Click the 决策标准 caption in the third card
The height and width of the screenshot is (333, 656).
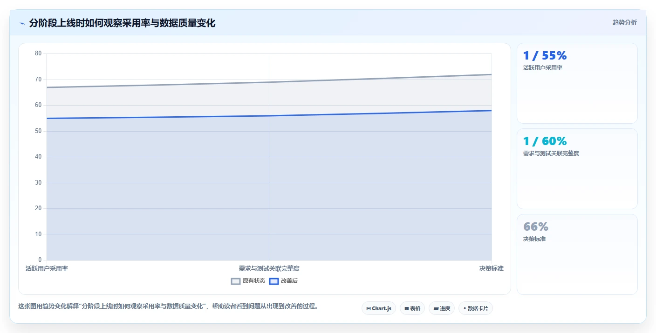click(x=534, y=239)
